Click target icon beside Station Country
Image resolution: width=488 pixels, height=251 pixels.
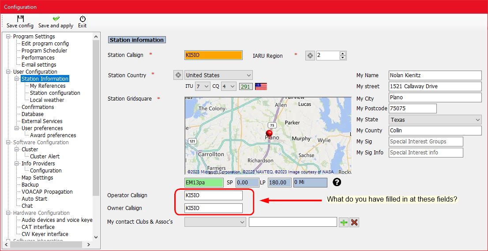(178, 75)
